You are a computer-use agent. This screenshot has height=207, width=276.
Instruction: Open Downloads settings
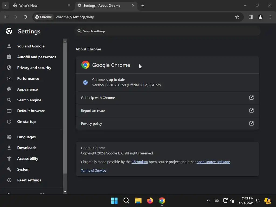pos(27,148)
